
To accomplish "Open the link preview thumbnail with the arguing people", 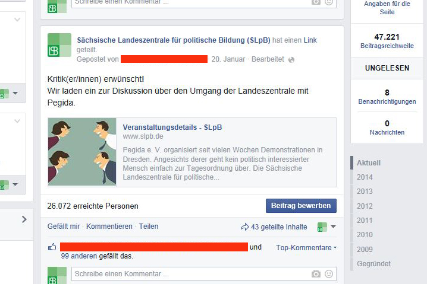I will 82,152.
